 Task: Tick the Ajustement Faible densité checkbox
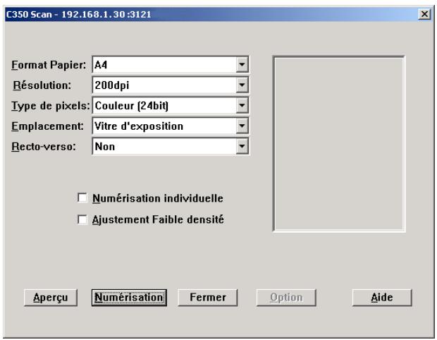coord(82,219)
